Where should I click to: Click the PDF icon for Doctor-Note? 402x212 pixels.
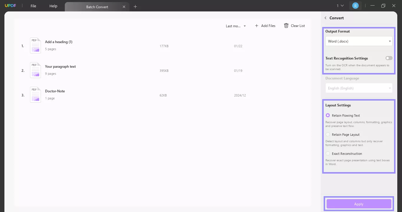[35, 94]
